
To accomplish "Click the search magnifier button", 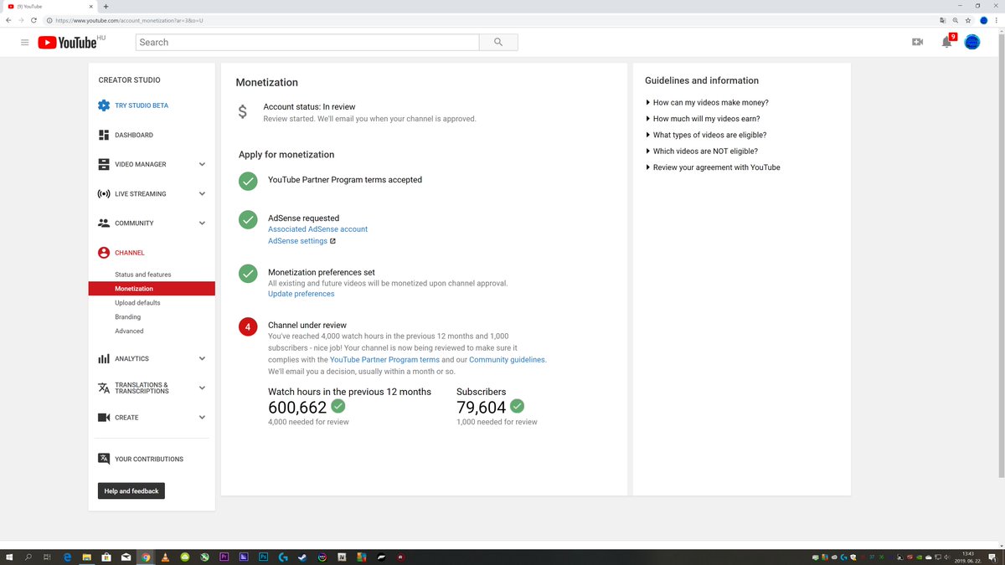I will [x=498, y=42].
